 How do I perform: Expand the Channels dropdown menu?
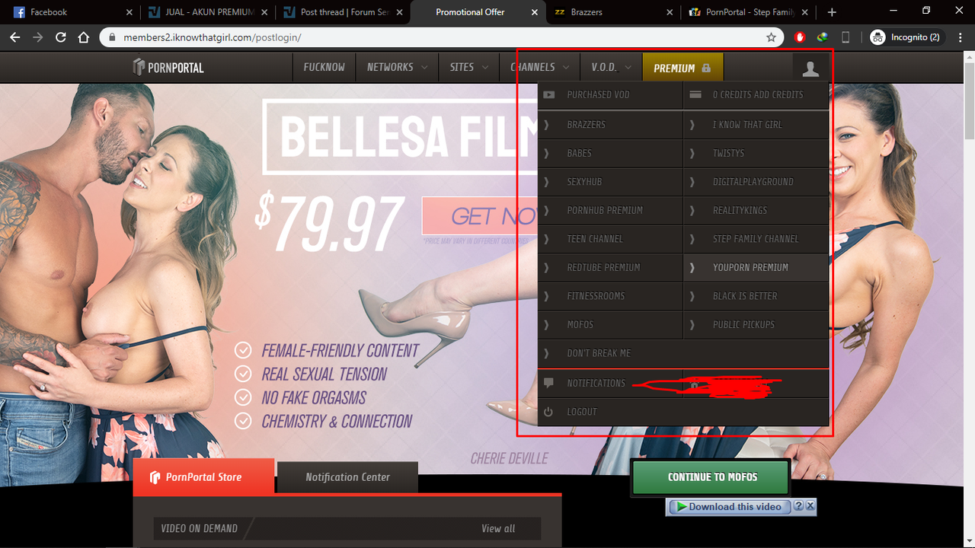point(539,67)
